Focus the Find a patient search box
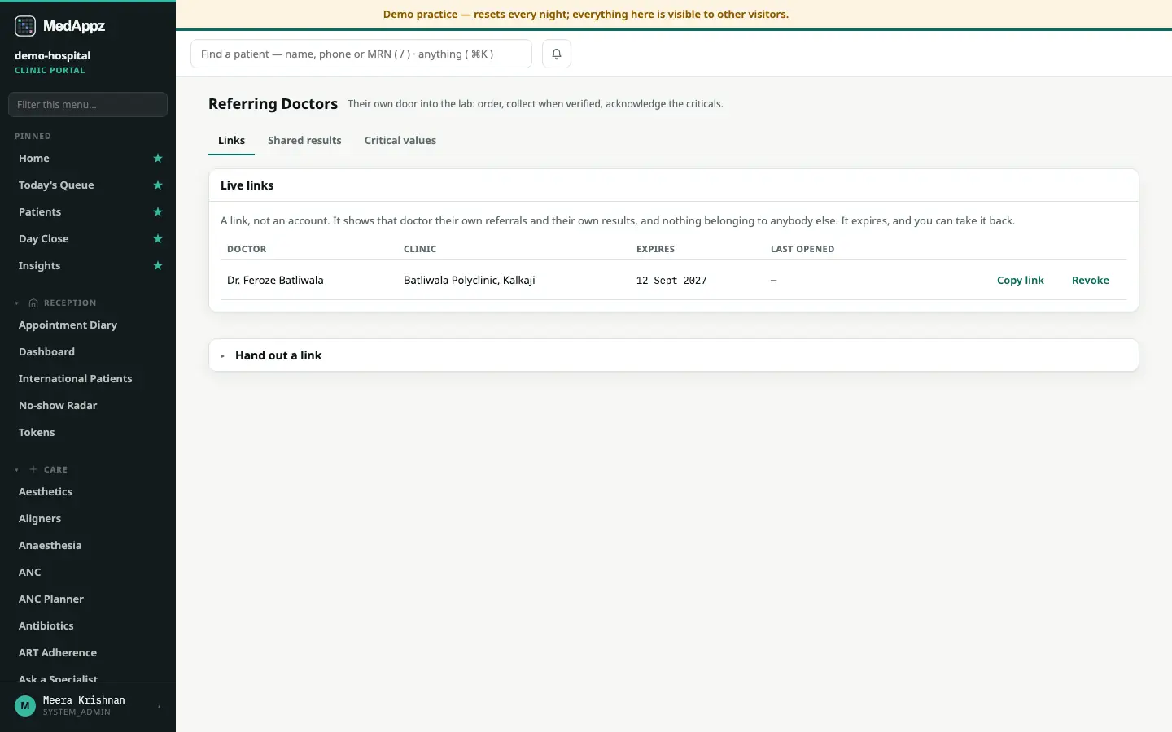This screenshot has height=732, width=1172. (x=361, y=54)
